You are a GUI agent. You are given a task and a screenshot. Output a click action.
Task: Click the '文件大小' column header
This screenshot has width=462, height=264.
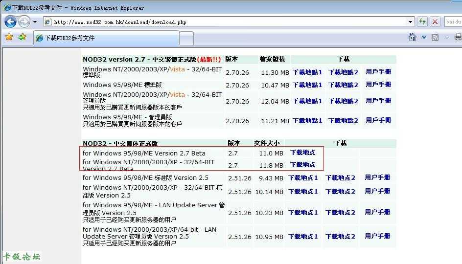pos(267,143)
